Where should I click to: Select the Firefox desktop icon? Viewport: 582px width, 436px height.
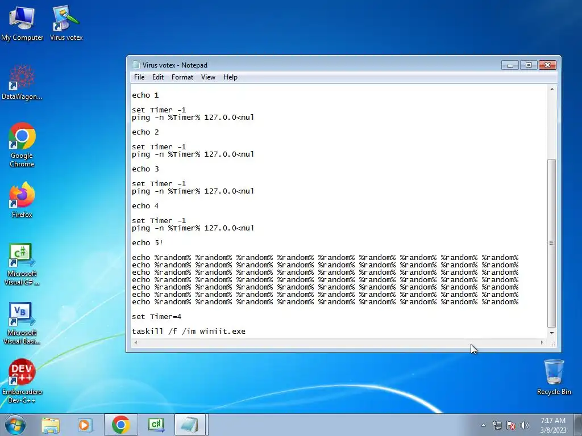22,199
